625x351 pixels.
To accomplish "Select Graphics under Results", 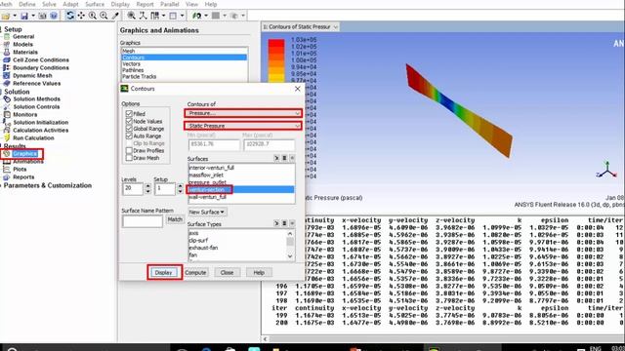I will click(24, 154).
